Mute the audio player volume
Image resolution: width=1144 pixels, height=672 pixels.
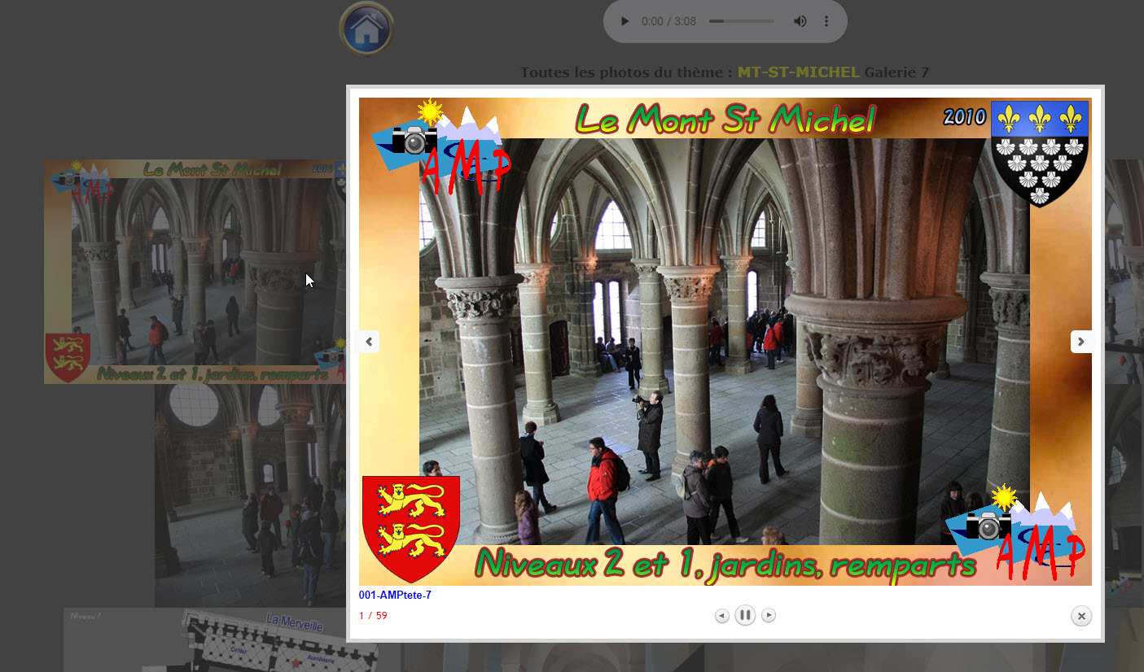coord(800,21)
